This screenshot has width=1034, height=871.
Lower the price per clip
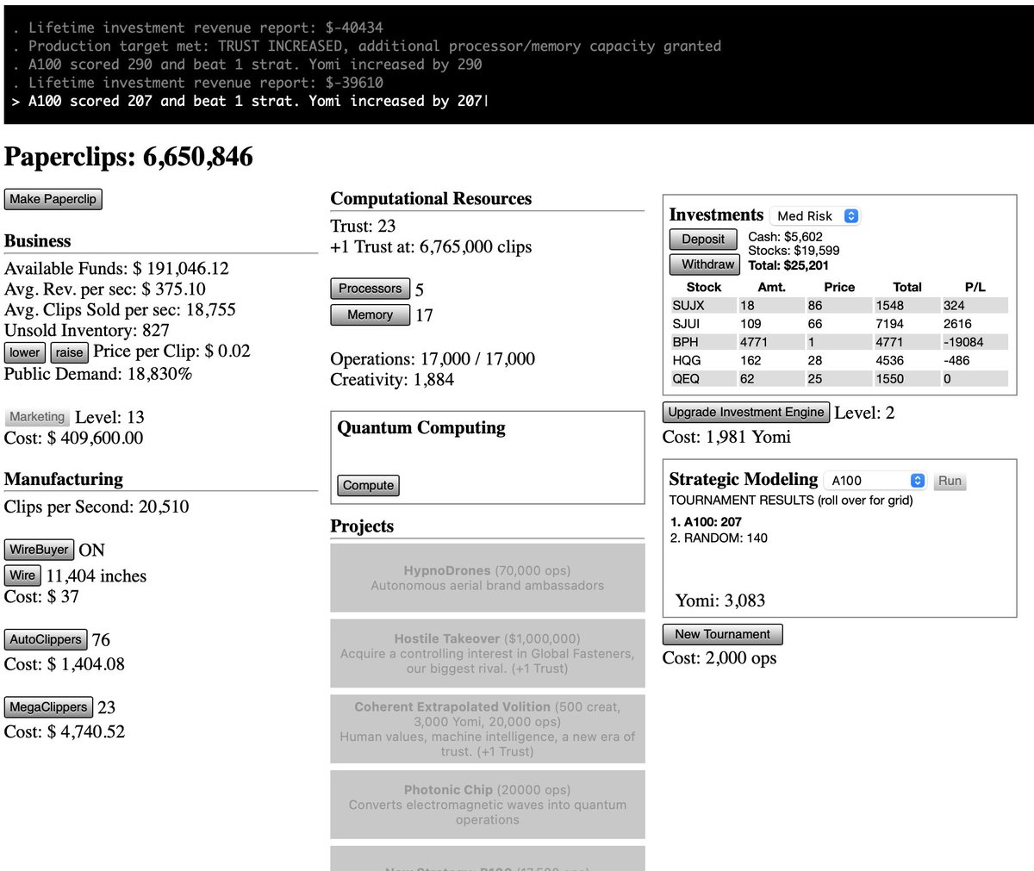click(x=25, y=352)
